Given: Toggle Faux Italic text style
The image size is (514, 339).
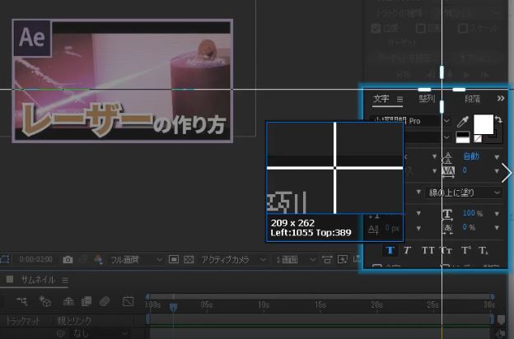Looking at the screenshot, I should tap(407, 251).
